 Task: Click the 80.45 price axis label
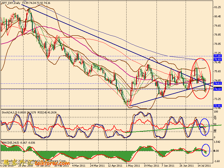click(218, 17)
